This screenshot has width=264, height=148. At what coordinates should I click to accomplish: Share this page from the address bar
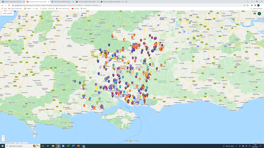pyautogui.click(x=244, y=5)
